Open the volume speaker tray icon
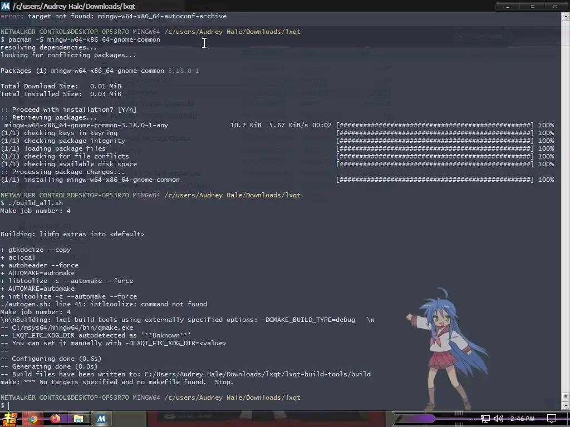Screen dimensions: 570x427 point(499,419)
